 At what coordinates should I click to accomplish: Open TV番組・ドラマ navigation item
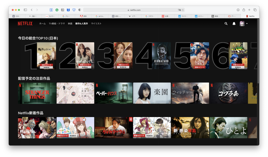[x=57, y=23]
